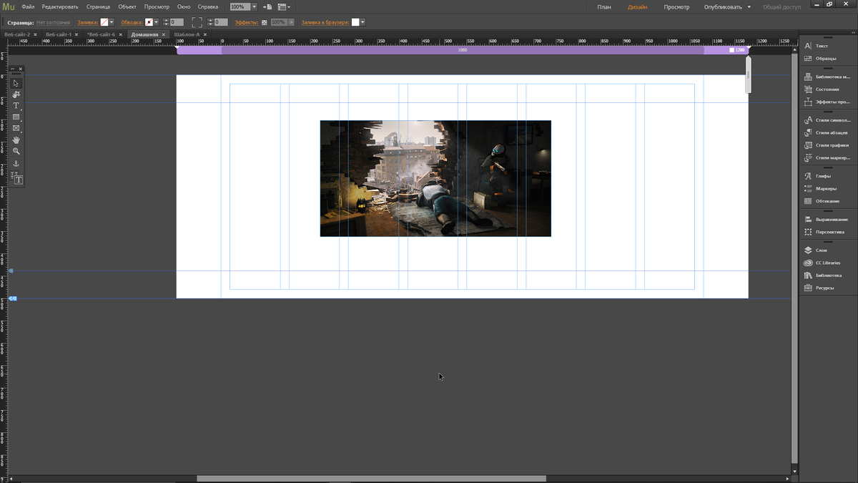Open the Глифы panel

point(822,176)
